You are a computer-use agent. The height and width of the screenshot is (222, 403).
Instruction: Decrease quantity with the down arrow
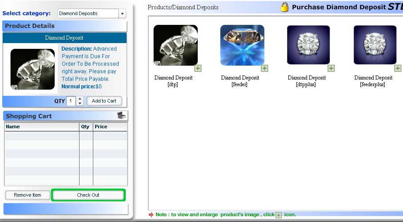coord(80,103)
